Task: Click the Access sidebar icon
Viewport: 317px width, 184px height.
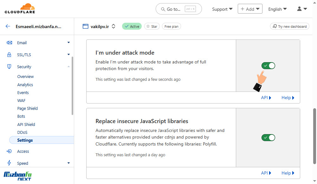Action: tap(9, 151)
